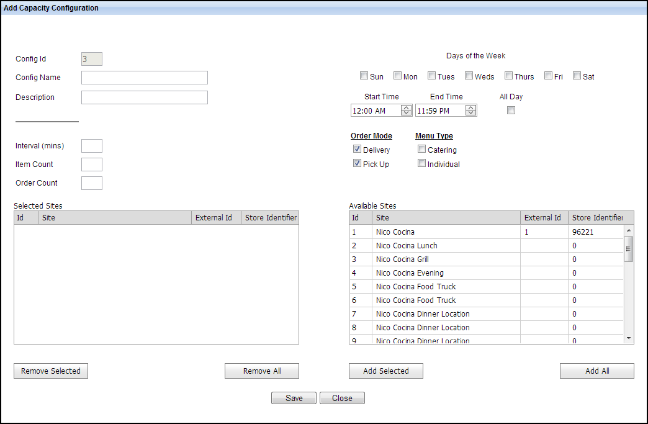Screen dimensions: 648x424
Task: Check the Sun day checkbox
Action: (364, 75)
